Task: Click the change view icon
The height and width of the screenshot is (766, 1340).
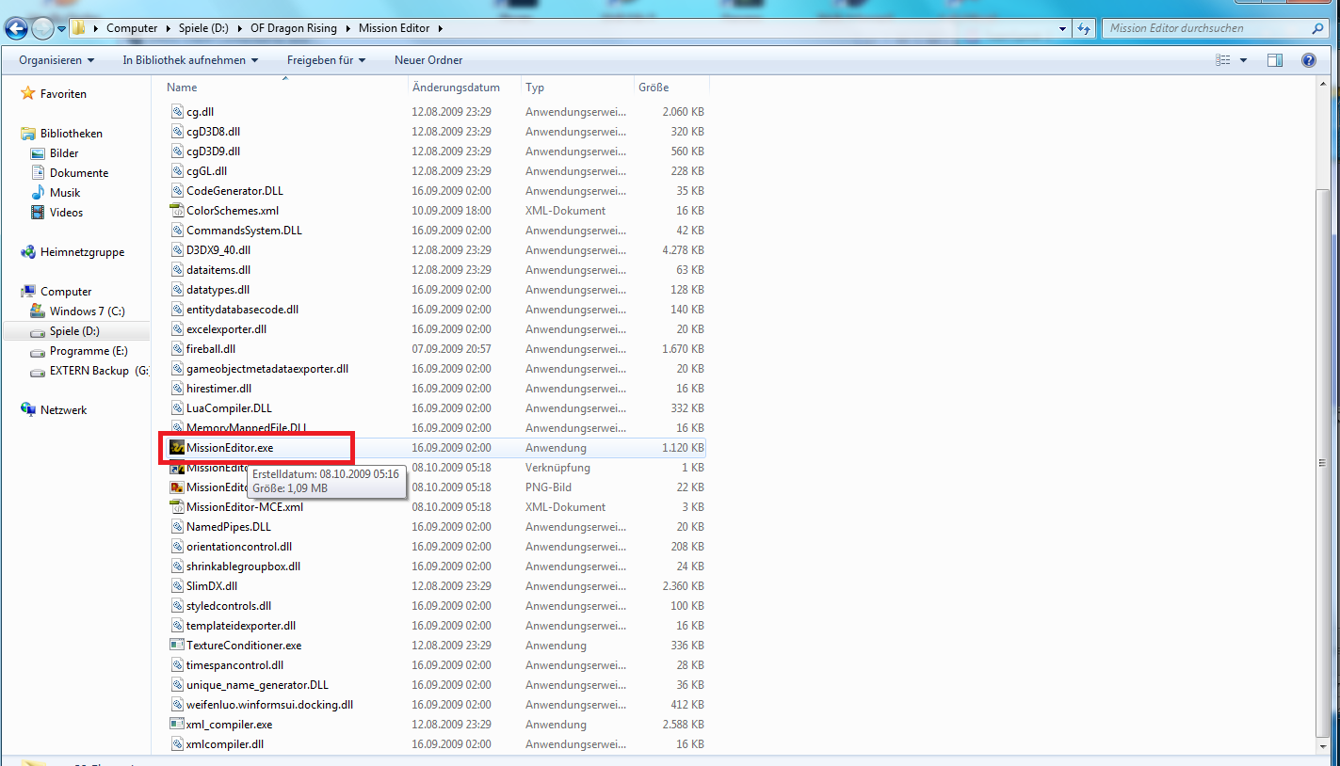Action: click(x=1223, y=60)
